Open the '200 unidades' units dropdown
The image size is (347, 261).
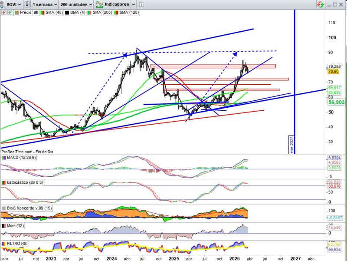pos(76,4)
